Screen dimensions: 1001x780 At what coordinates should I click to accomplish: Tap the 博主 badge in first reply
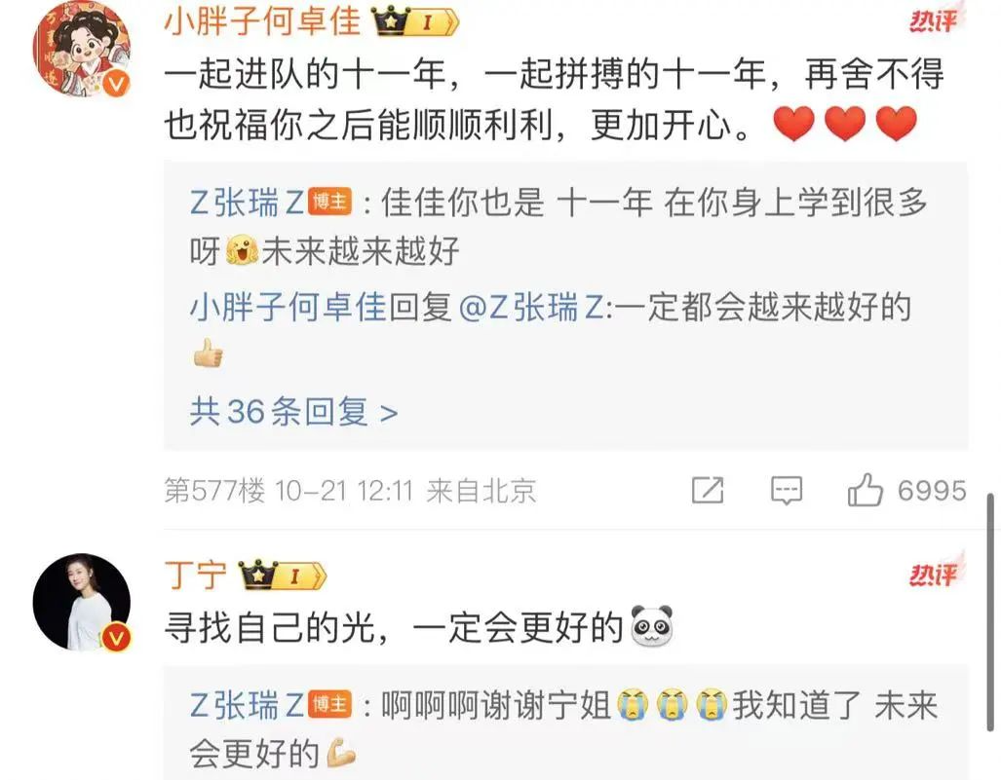(330, 203)
